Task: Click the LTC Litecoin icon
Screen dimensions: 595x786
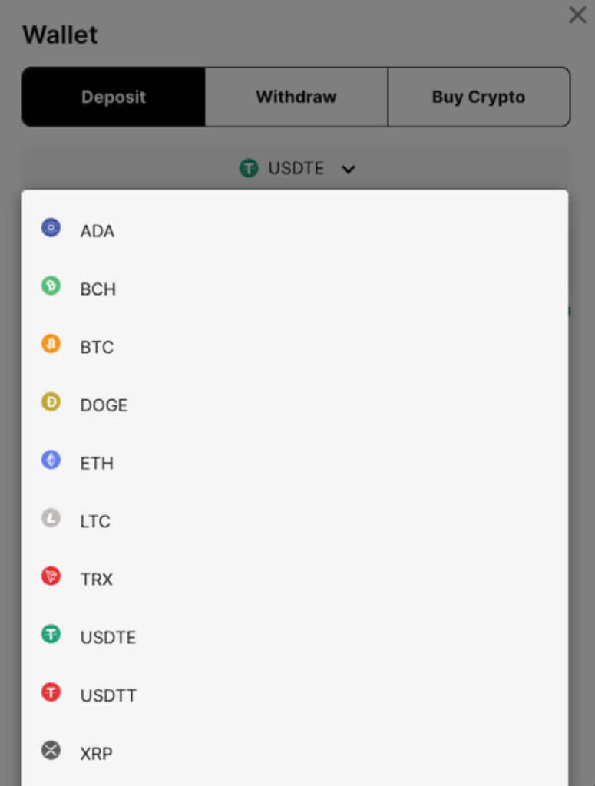Action: pyautogui.click(x=51, y=518)
